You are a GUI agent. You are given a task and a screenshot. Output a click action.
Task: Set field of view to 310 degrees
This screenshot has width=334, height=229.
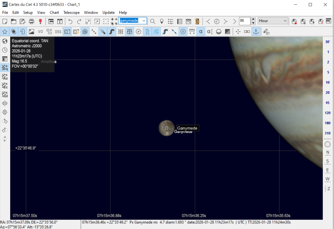[x=328, y=133]
